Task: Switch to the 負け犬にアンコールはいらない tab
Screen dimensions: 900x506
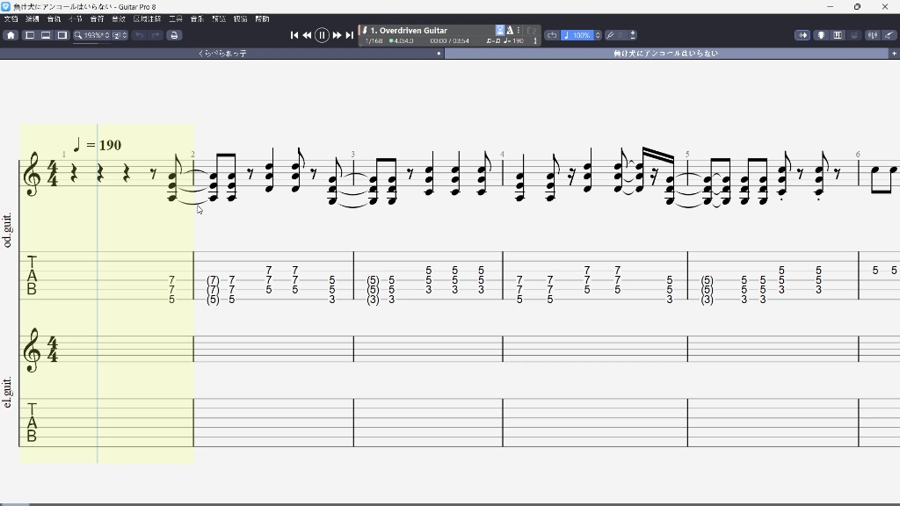Action: click(x=666, y=54)
